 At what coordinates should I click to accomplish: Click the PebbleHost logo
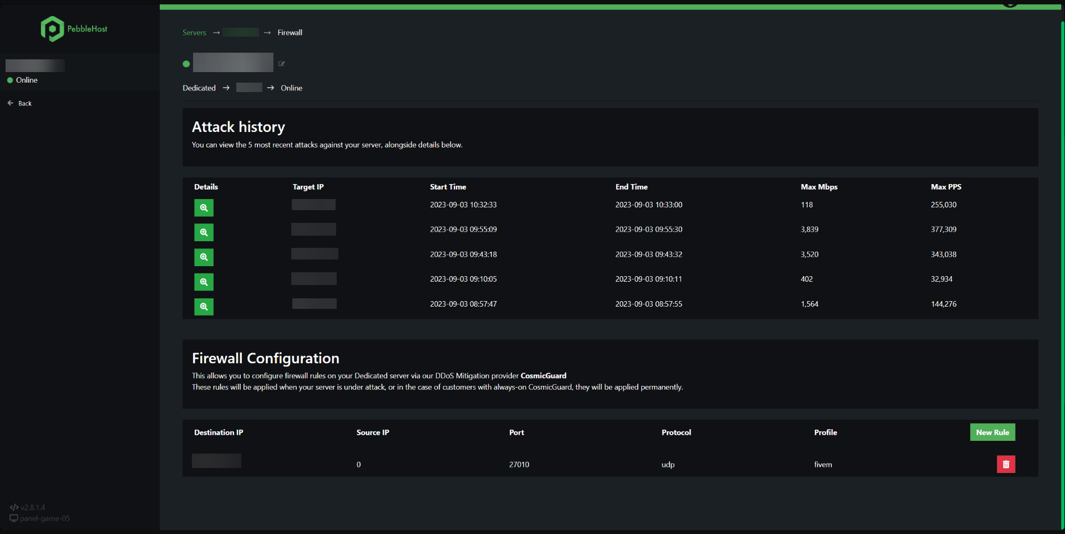point(74,28)
